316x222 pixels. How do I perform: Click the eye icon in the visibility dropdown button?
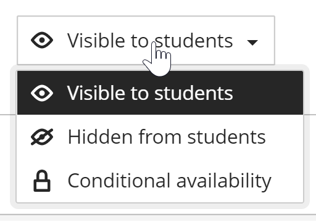[x=42, y=40]
